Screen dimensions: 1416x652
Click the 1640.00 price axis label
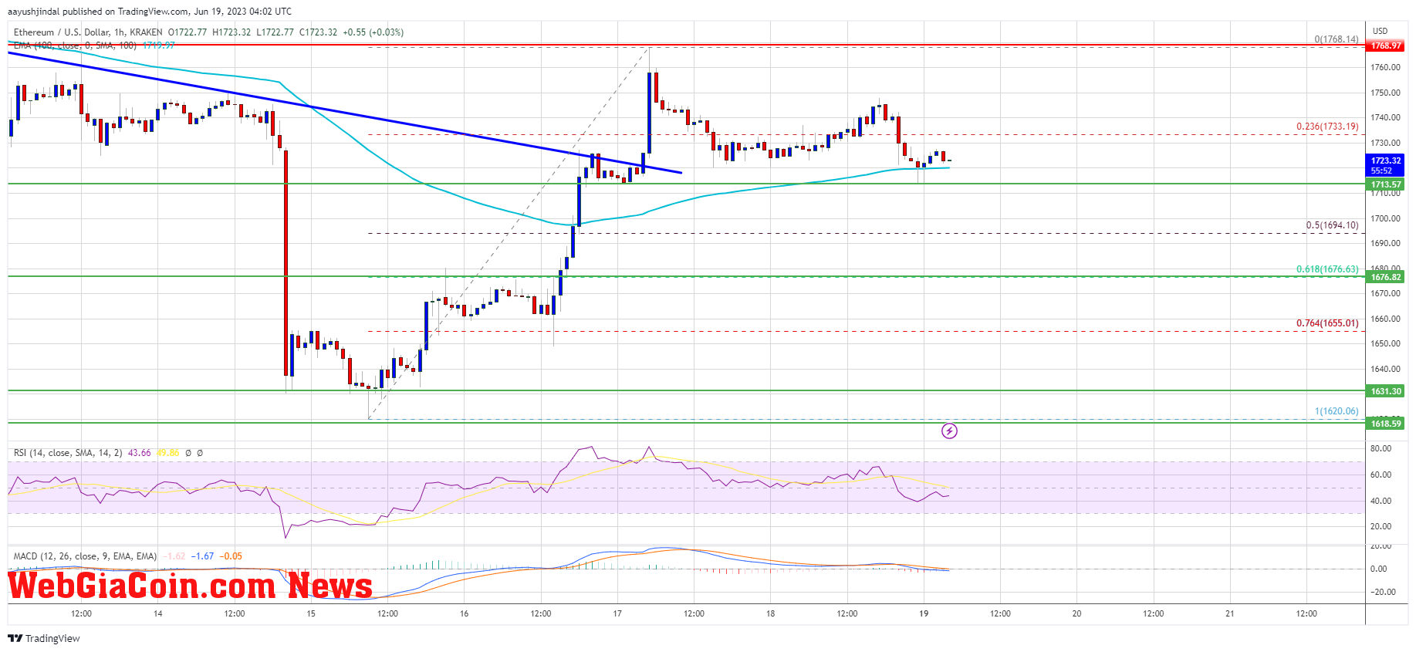[x=1385, y=369]
